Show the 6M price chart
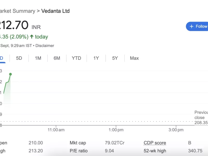The height and width of the screenshot is (156, 208). coord(57,58)
